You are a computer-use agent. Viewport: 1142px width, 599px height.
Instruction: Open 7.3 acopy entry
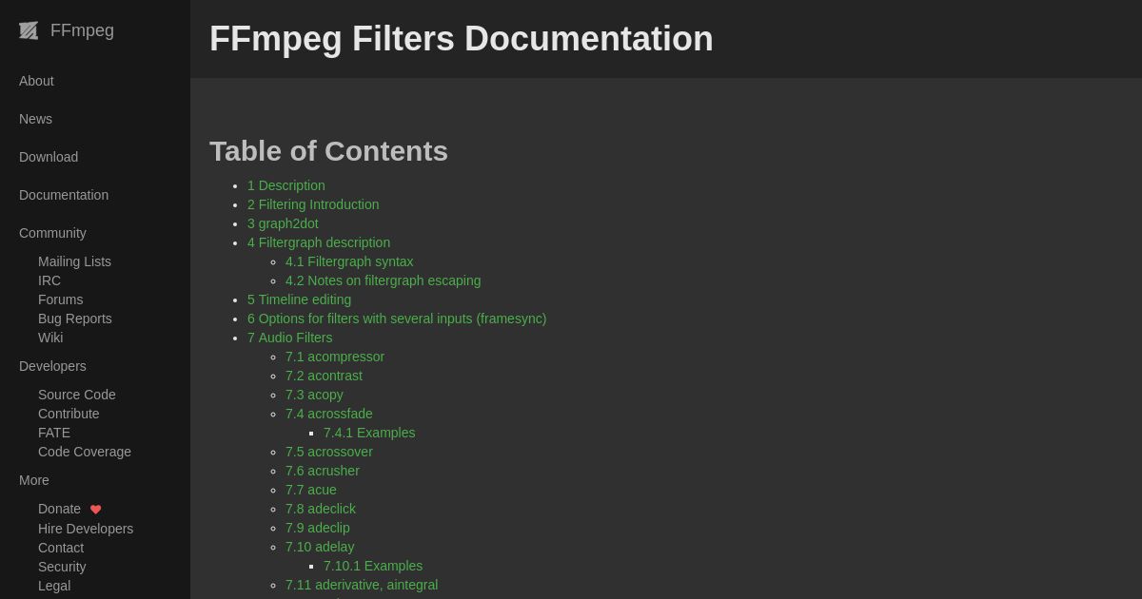[314, 395]
